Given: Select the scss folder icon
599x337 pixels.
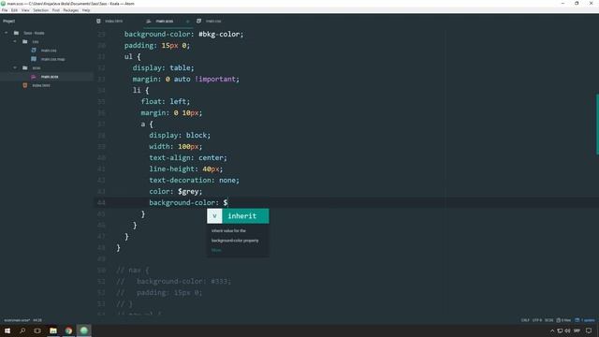Looking at the screenshot, I should pyautogui.click(x=25, y=68).
